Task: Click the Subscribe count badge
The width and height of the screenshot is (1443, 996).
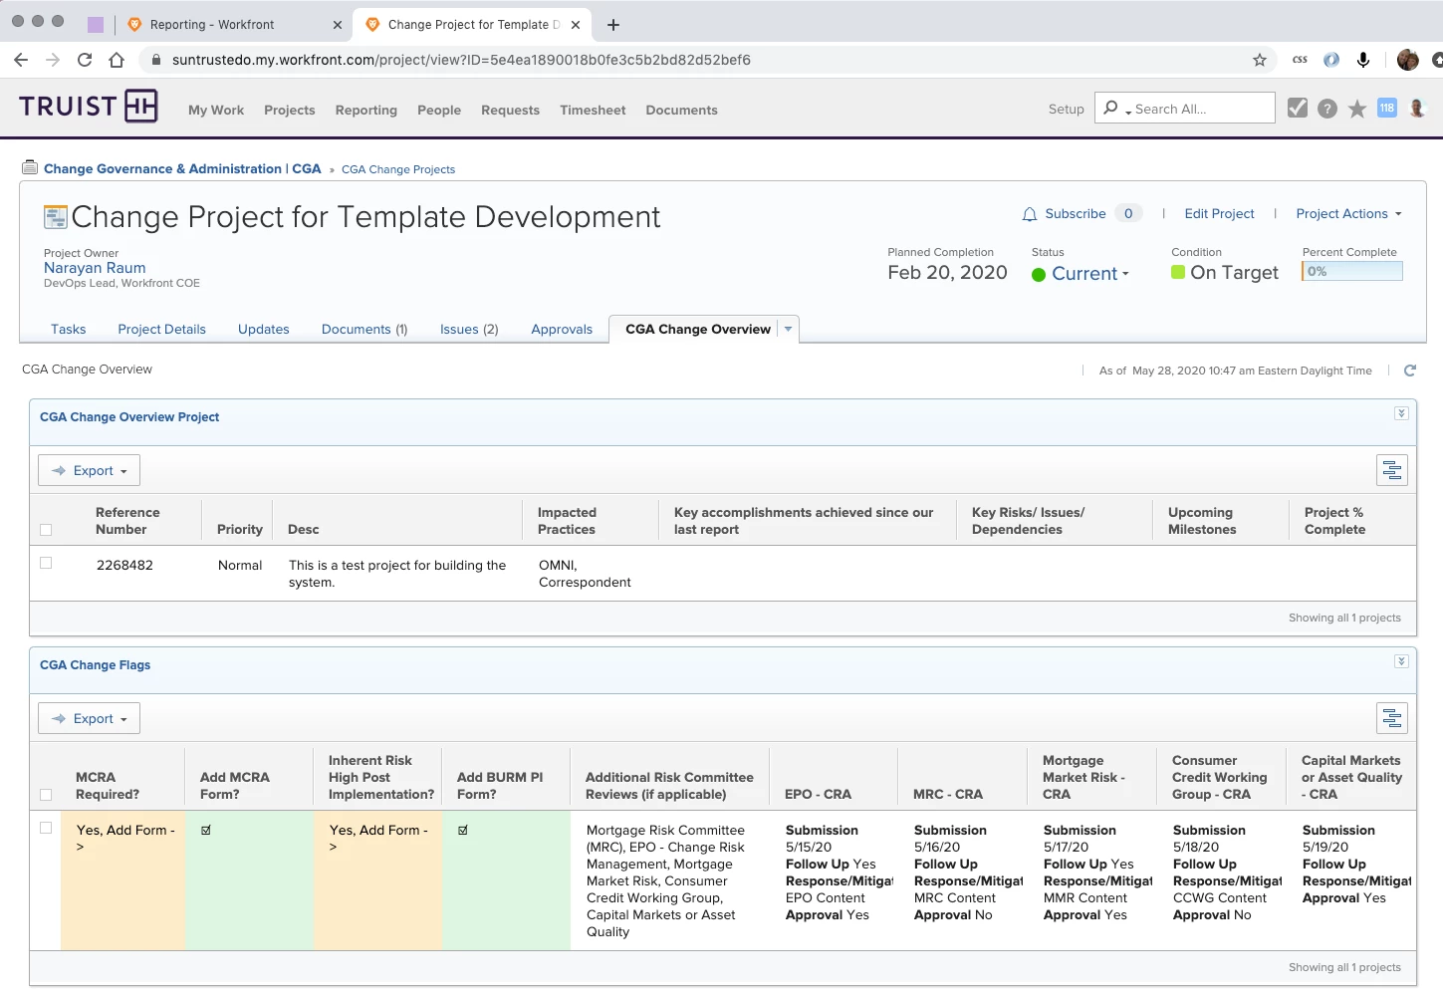Action: pos(1128,214)
